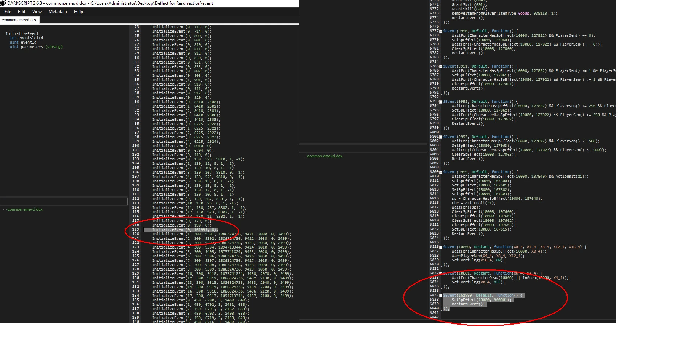Select the common.emevd.dcx tab under the menu bar

[19, 20]
